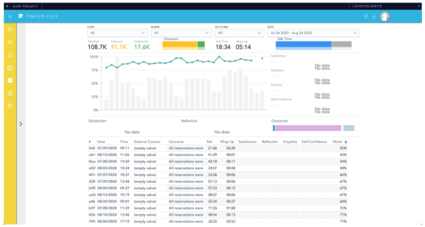Click talk time 57:53 cell
Image resolution: width=425 pixels, height=227 pixels.
[x=212, y=188]
